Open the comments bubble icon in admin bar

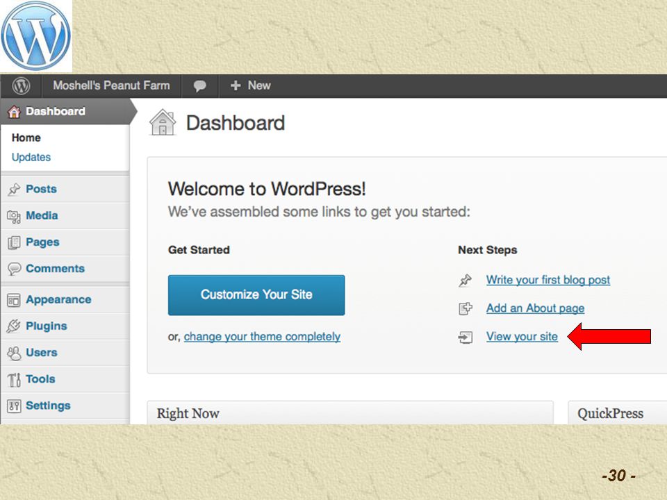pos(199,86)
